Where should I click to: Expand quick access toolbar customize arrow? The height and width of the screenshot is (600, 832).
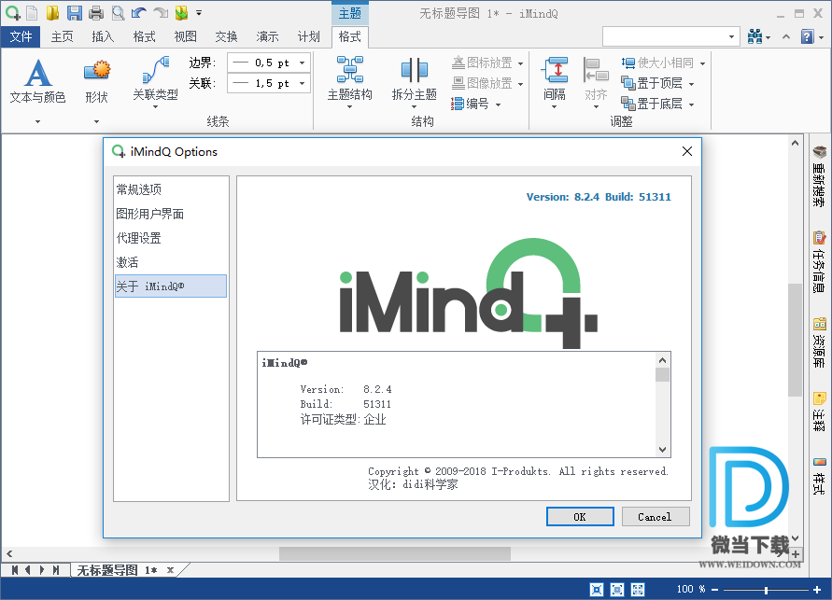pyautogui.click(x=199, y=12)
